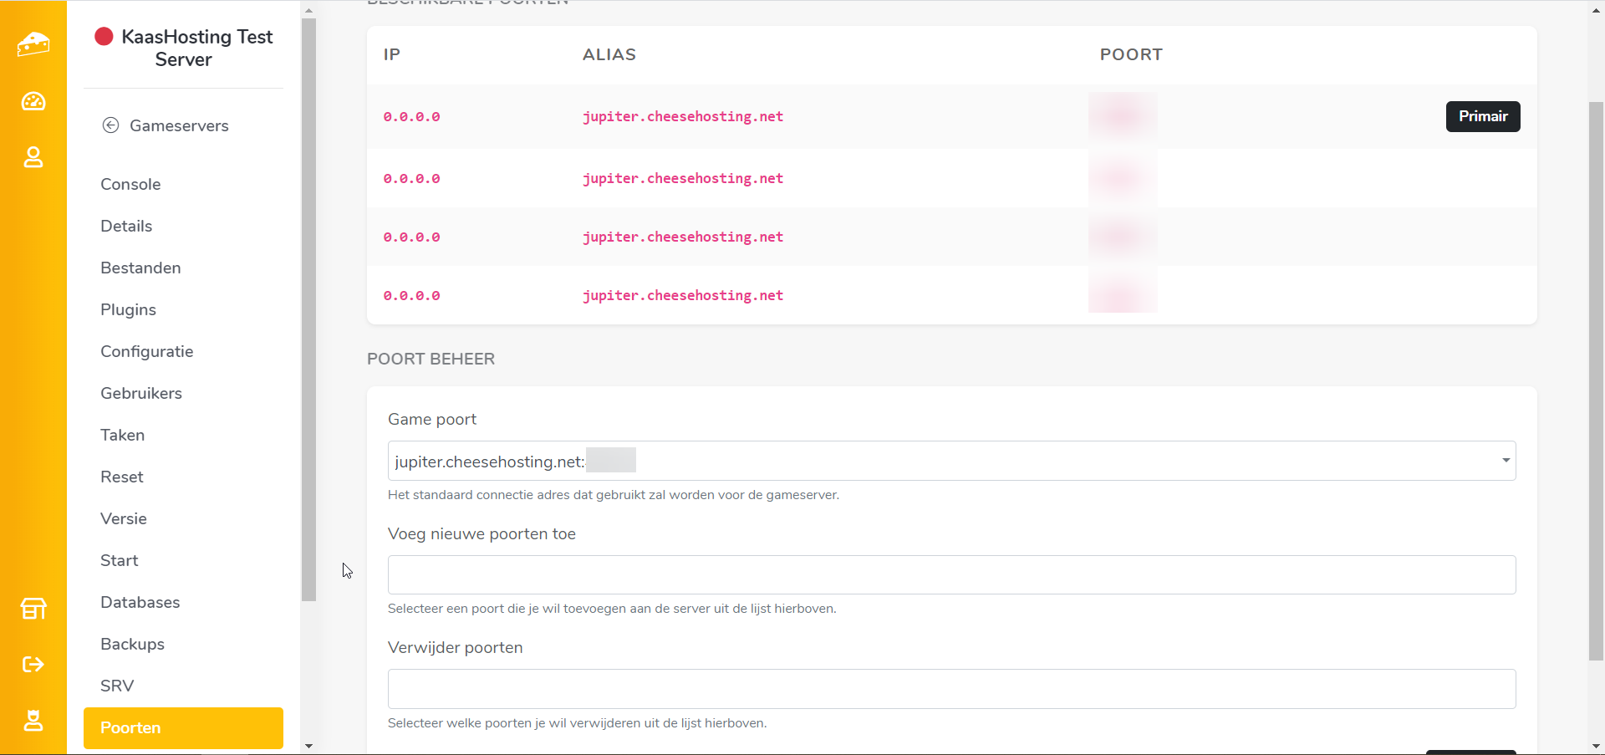This screenshot has width=1605, height=755.
Task: Open the store shop icon
Action: tap(33, 609)
